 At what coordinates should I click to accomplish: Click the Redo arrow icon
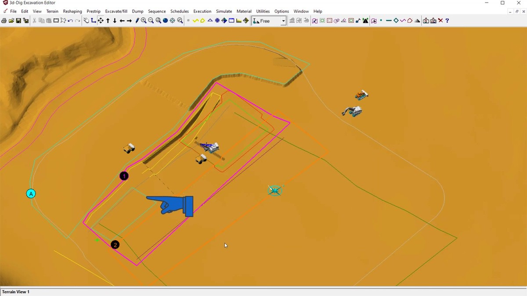[x=78, y=21]
